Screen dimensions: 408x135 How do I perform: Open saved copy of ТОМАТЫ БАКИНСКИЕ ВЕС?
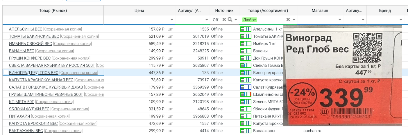click(79, 36)
